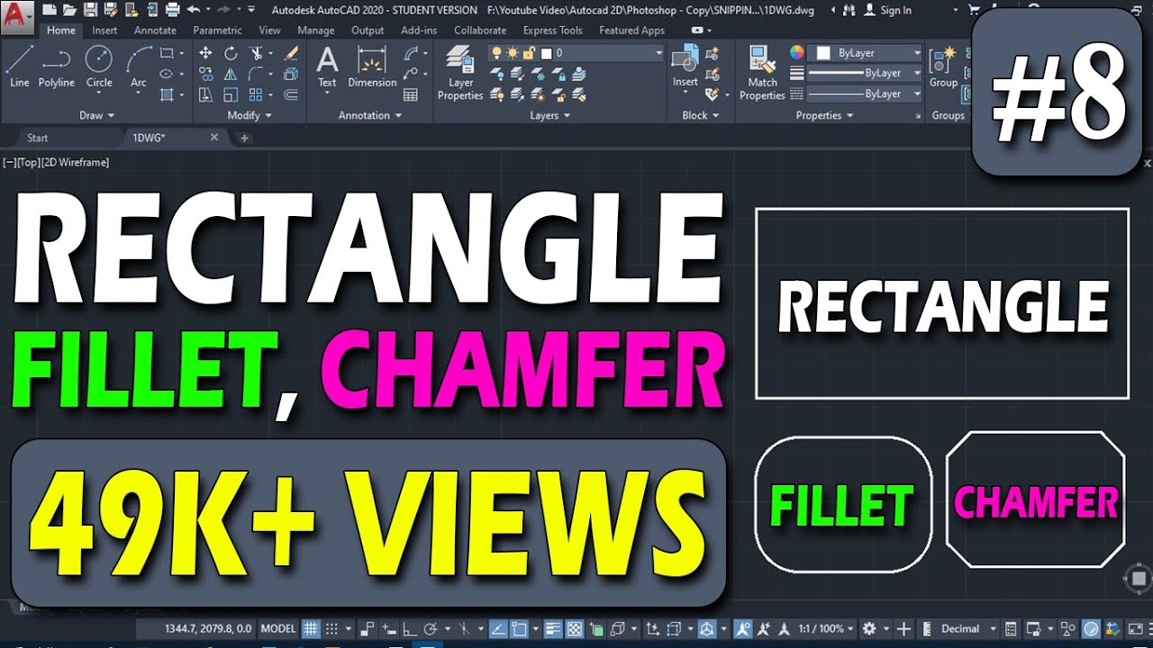Image resolution: width=1153 pixels, height=648 pixels.
Task: Expand the Layers panel
Action: 550,115
